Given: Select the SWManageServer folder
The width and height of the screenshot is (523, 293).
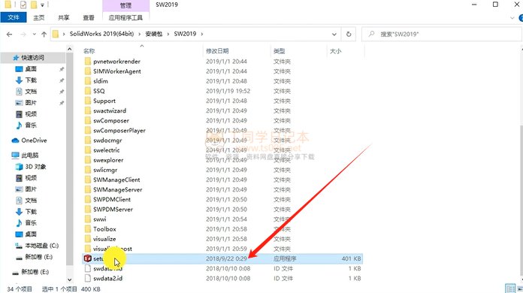Looking at the screenshot, I should click(117, 189).
